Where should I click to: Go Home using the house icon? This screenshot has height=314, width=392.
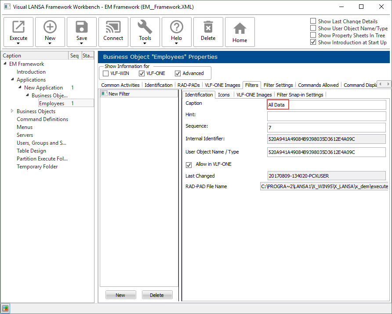point(240,29)
